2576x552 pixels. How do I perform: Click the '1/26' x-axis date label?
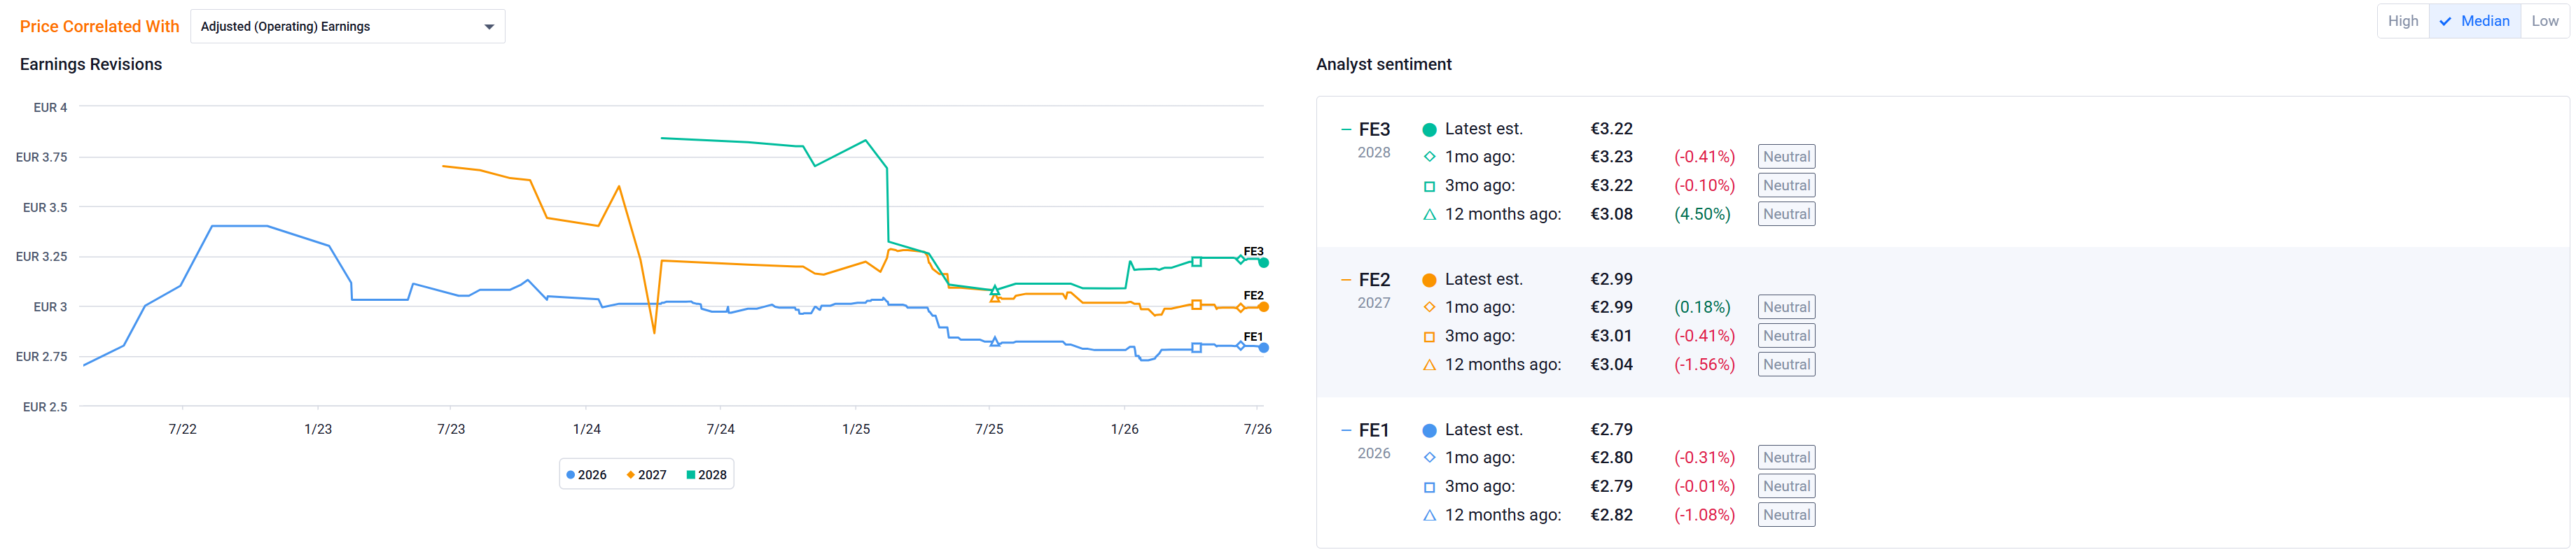coord(1124,429)
